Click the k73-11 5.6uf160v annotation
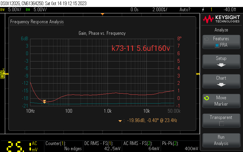The width and height of the screenshot is (243, 152). point(141,48)
